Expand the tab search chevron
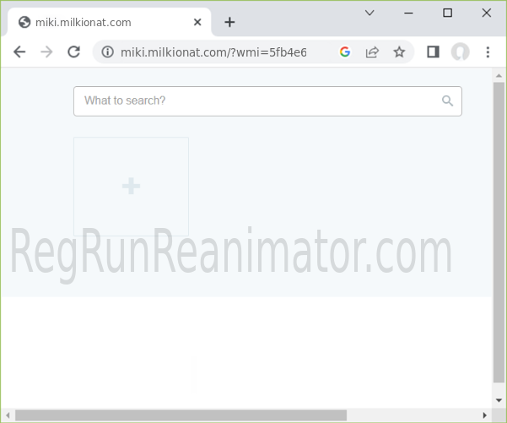 pyautogui.click(x=369, y=13)
